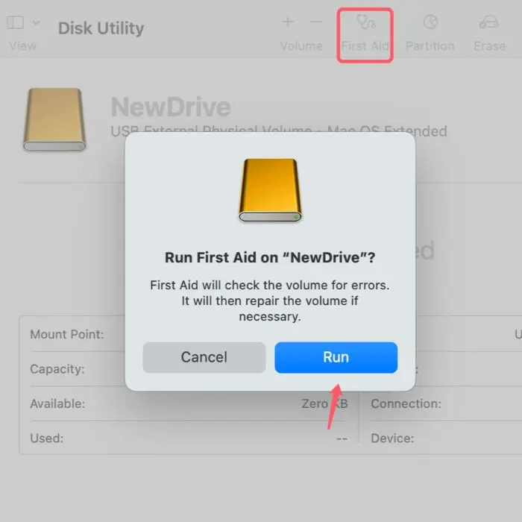
Task: Open the Partition pie chart icon
Action: coord(430,22)
